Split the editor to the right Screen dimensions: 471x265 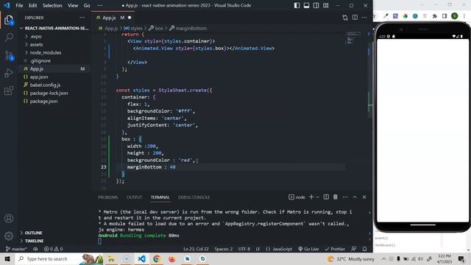point(355,18)
